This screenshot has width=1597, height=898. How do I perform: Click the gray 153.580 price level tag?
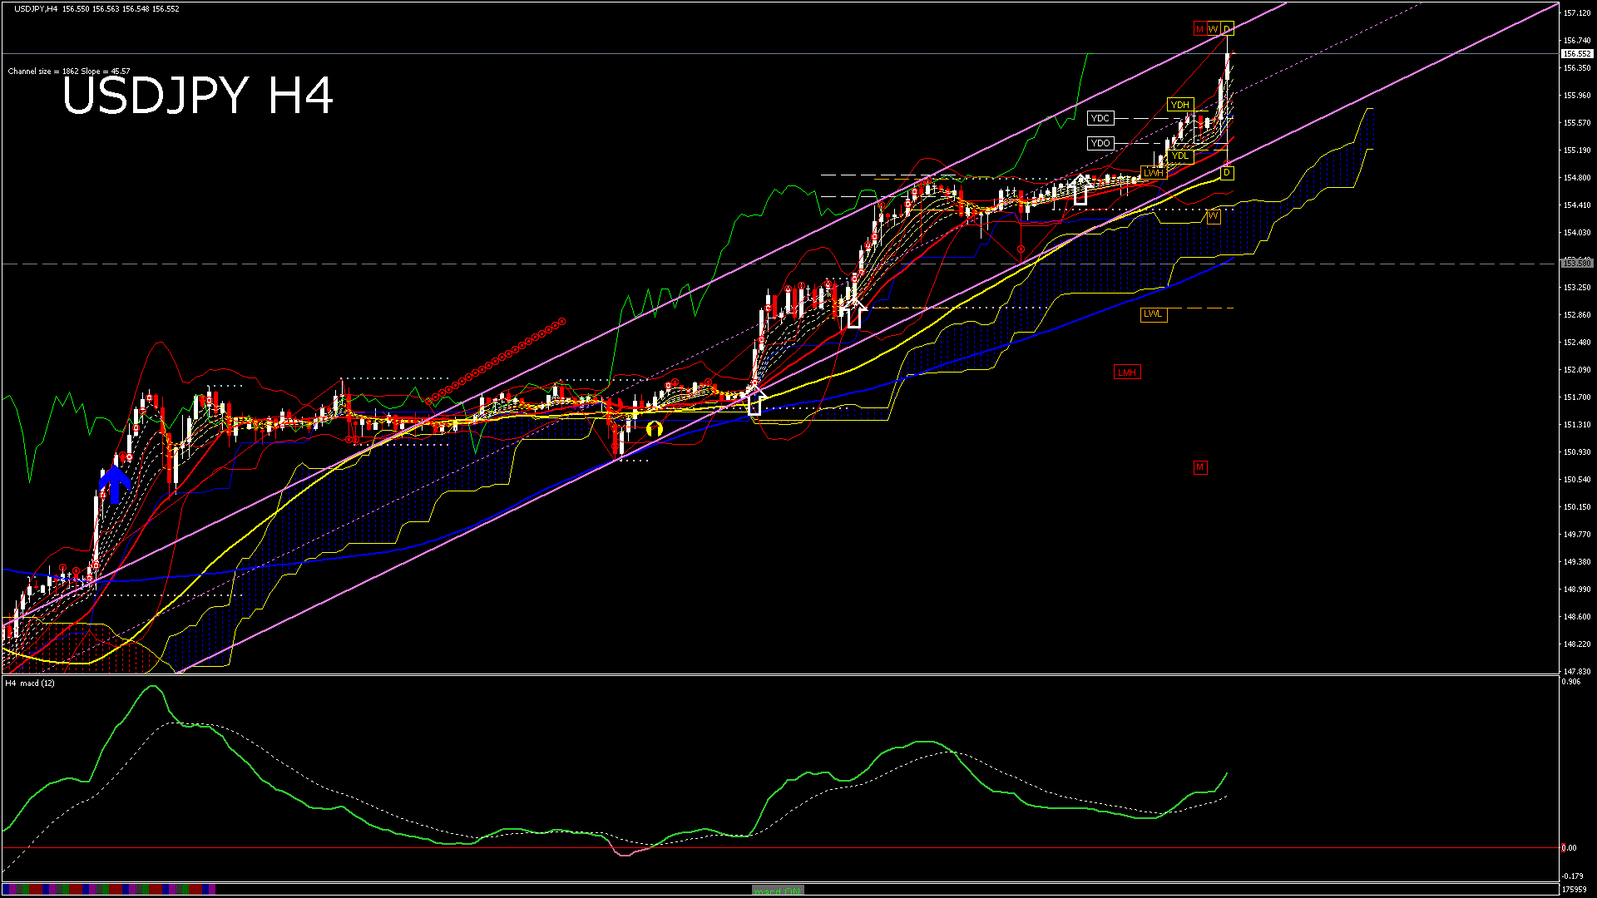pyautogui.click(x=1575, y=264)
